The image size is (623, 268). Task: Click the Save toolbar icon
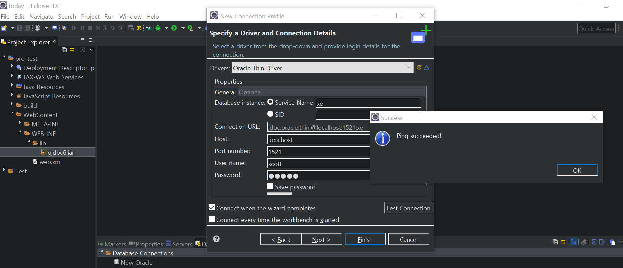click(x=20, y=28)
